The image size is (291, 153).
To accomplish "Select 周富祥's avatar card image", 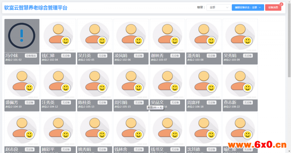I will tap(204, 83).
